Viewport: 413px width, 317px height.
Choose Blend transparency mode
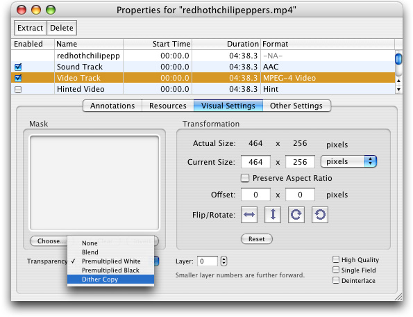[x=110, y=252]
